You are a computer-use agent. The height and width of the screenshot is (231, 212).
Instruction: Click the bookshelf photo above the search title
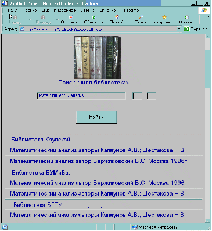[x=98, y=57]
